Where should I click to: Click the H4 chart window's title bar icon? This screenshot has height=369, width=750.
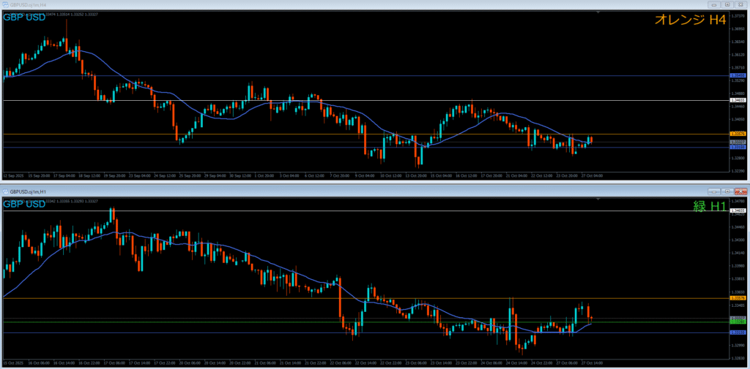(5, 4)
